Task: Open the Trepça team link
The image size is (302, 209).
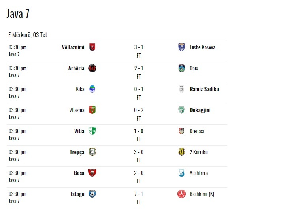Action: tap(77, 152)
